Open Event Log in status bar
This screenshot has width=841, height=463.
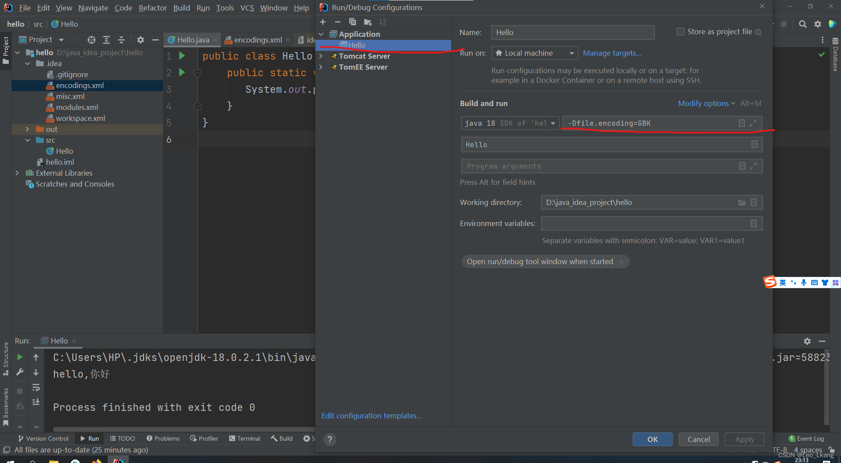(x=806, y=438)
